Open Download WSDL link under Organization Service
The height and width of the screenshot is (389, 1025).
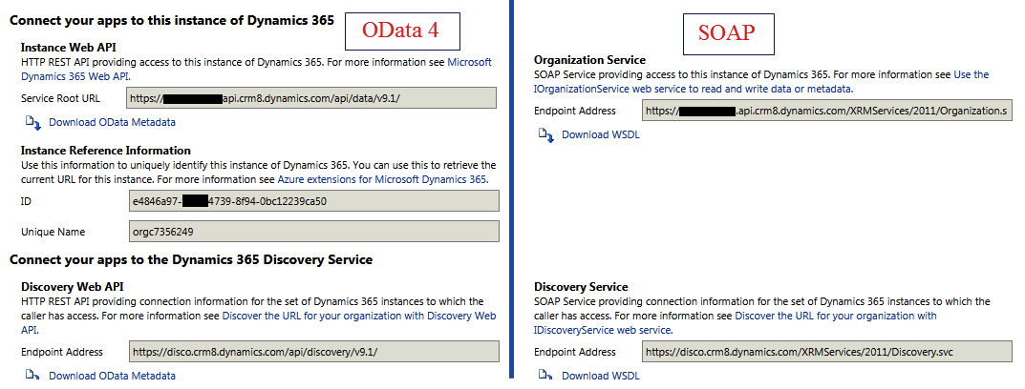point(600,135)
